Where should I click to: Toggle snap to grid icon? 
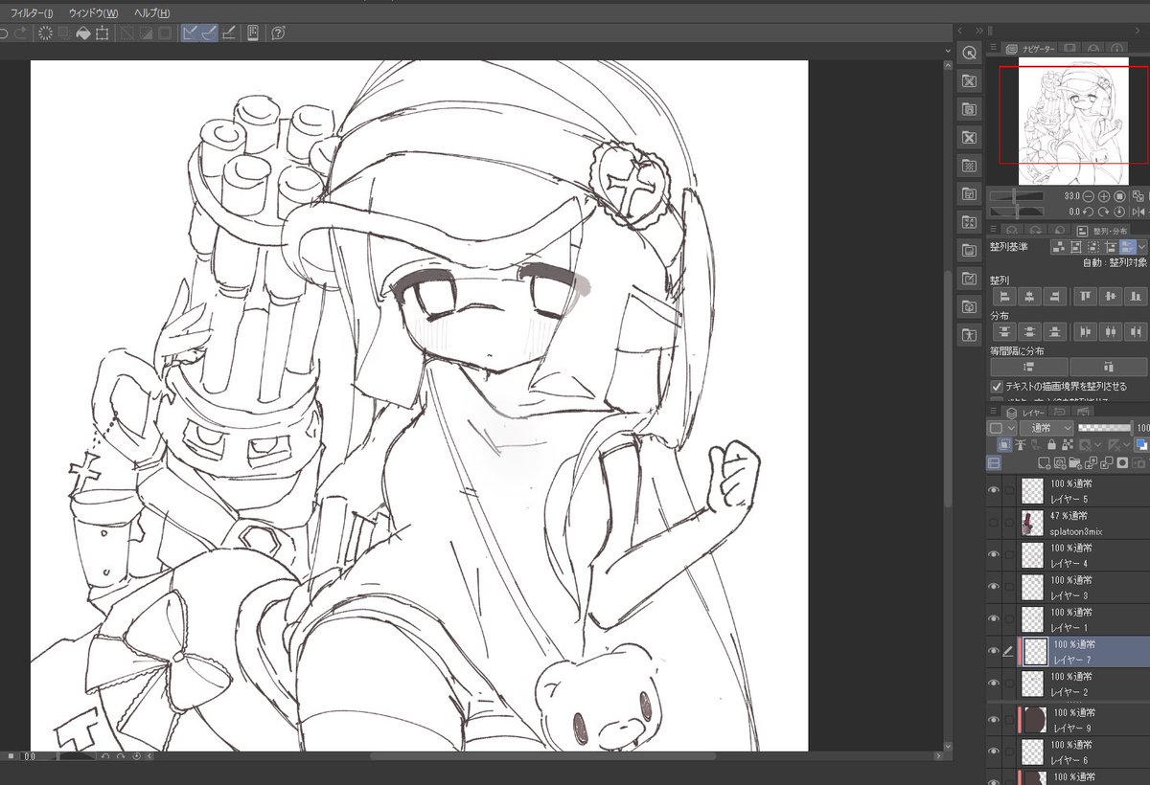click(x=229, y=33)
